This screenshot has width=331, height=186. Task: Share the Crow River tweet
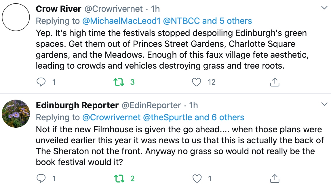pos(275,82)
